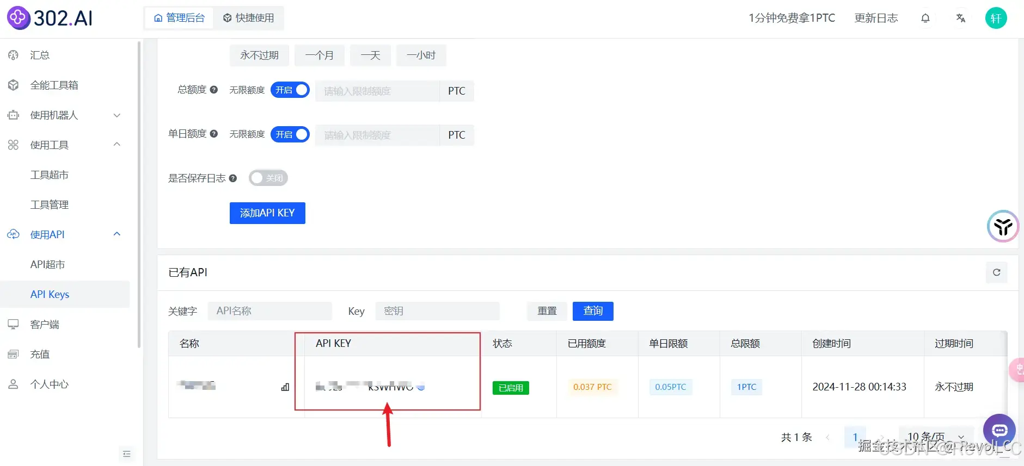This screenshot has height=466, width=1024.
Task: Click the refresh icon in 已有API
Action: pyautogui.click(x=997, y=272)
